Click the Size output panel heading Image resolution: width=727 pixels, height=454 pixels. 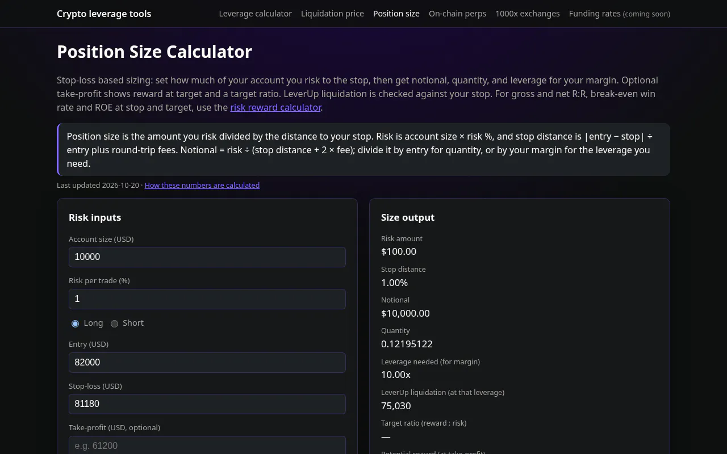(x=408, y=217)
